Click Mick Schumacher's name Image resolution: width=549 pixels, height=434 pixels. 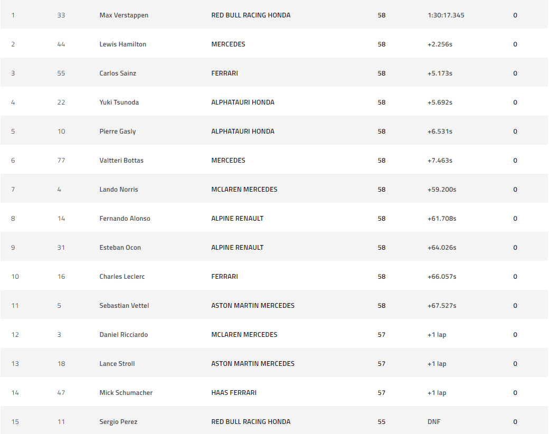126,393
